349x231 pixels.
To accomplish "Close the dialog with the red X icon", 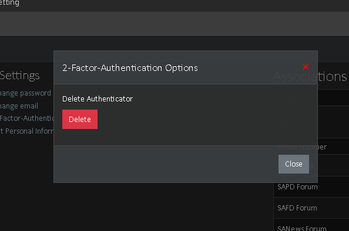I will coord(306,67).
